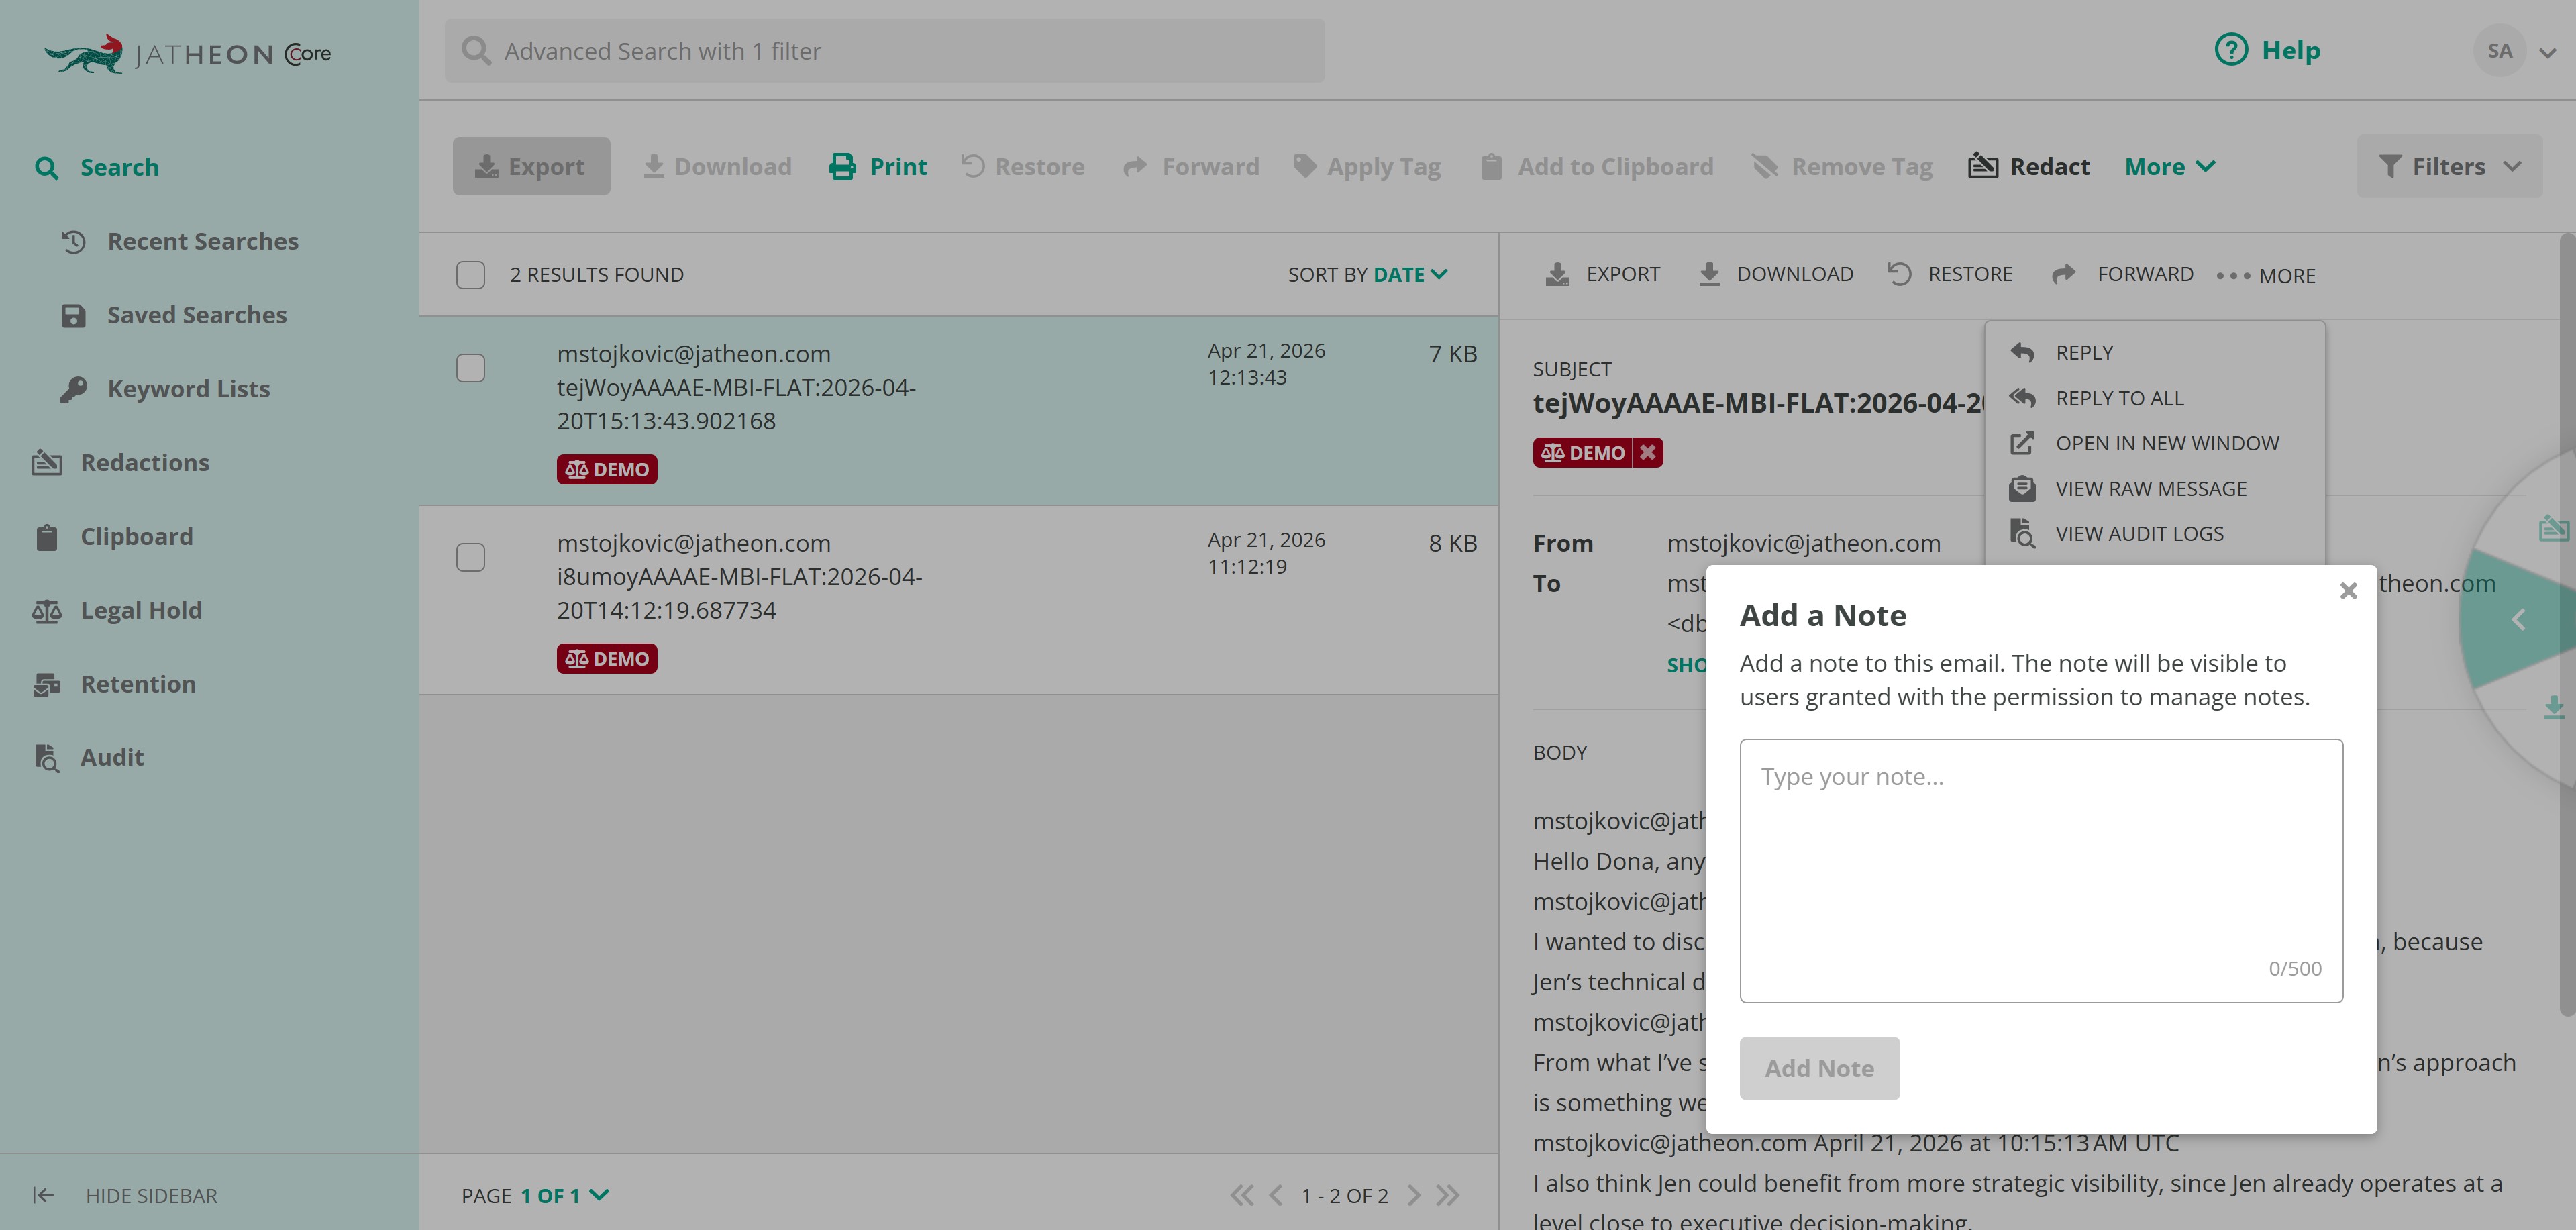Viewport: 2576px width, 1230px height.
Task: Open the More dropdown in main toolbar
Action: point(2170,166)
